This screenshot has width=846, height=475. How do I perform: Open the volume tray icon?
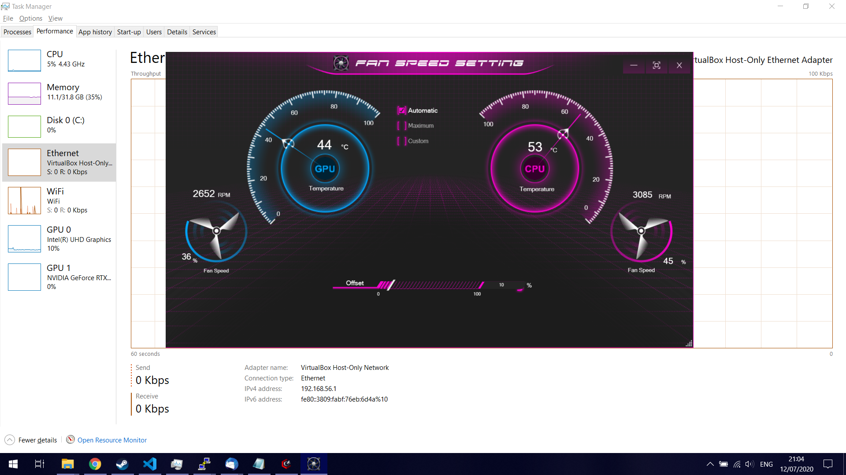750,464
